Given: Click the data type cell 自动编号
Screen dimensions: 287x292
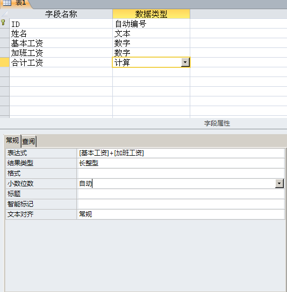Looking at the screenshot, I should pyautogui.click(x=151, y=24).
